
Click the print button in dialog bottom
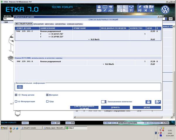pyautogui.click(x=148, y=102)
